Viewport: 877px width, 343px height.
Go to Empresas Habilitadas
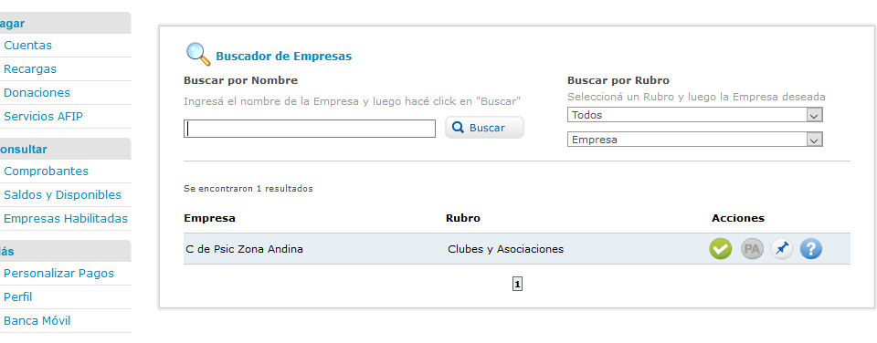click(x=66, y=218)
